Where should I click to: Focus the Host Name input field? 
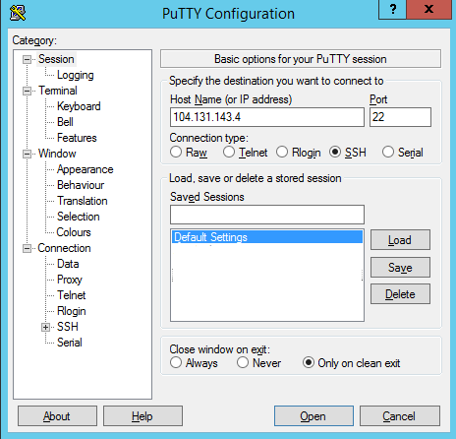[267, 117]
